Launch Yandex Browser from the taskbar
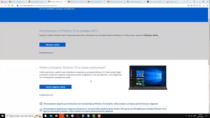The height and width of the screenshot is (118, 210). [x=72, y=116]
